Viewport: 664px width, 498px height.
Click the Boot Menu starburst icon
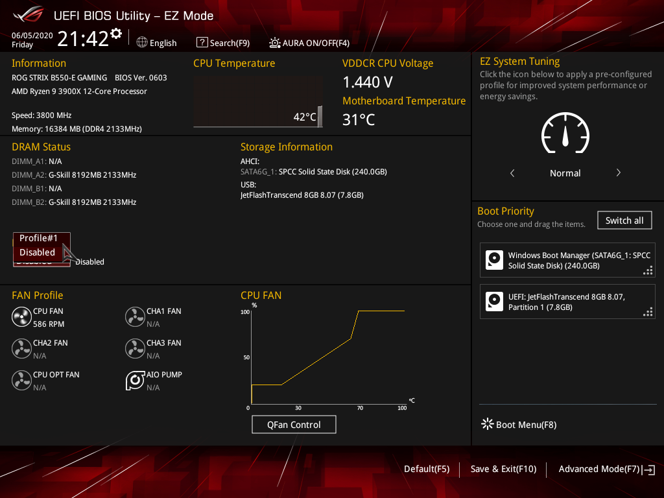[488, 424]
